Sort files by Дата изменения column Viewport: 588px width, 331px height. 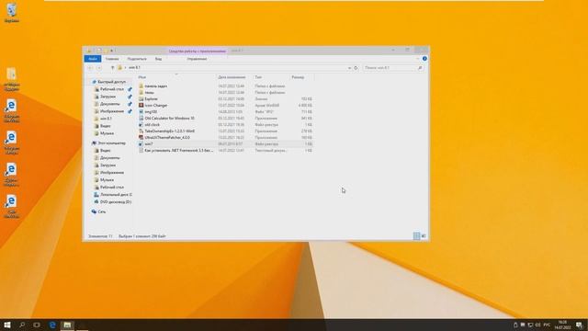[232, 77]
